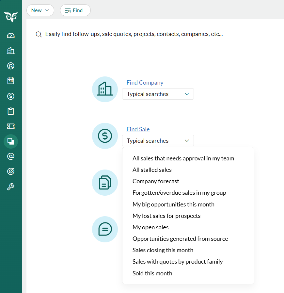Screen dimensions: 284x293
Task: Select 'Company forecast' menu entry
Action: click(156, 181)
